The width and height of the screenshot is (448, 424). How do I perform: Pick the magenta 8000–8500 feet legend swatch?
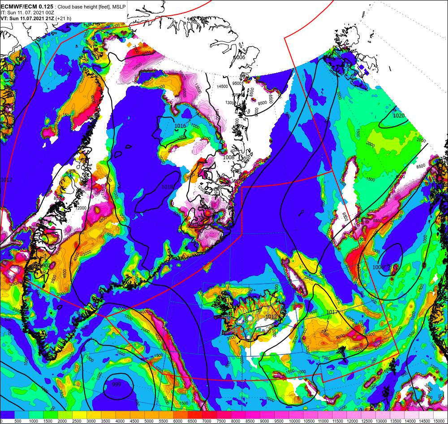(x=238, y=415)
